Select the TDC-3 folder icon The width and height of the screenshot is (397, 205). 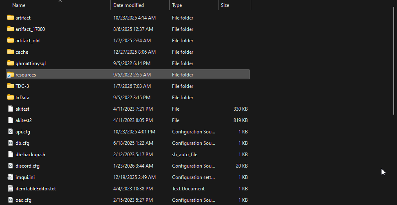point(10,86)
